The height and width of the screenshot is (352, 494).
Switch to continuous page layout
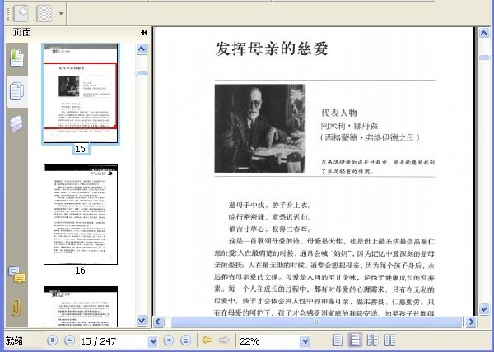pos(355,340)
